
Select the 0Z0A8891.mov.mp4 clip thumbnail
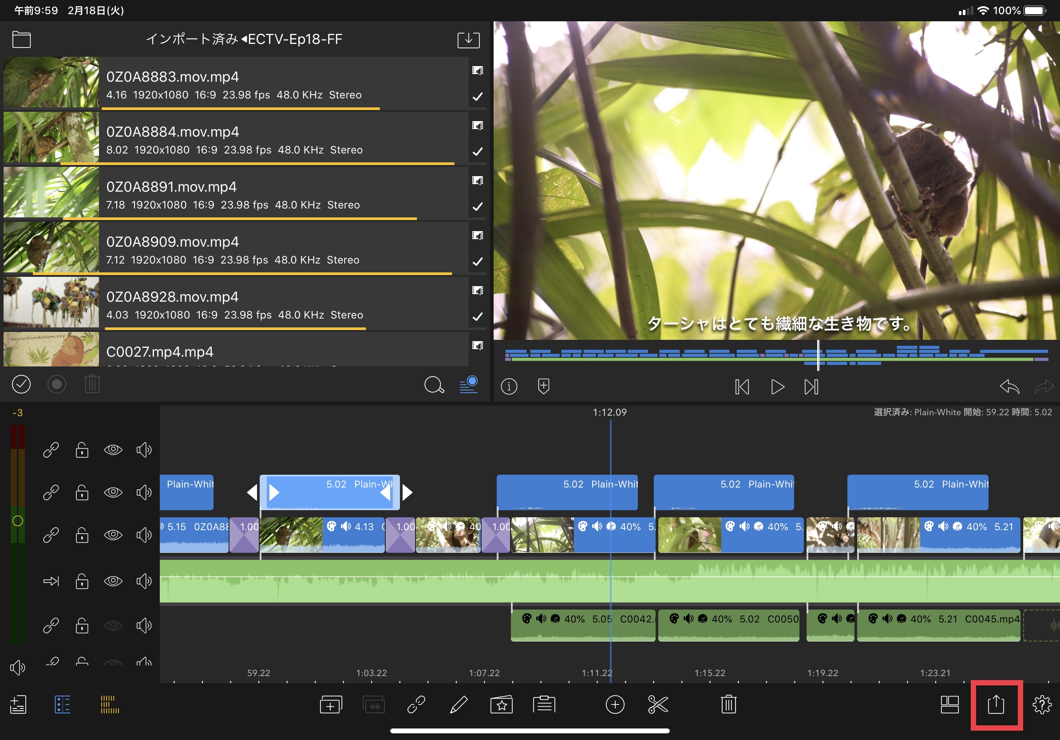51,193
